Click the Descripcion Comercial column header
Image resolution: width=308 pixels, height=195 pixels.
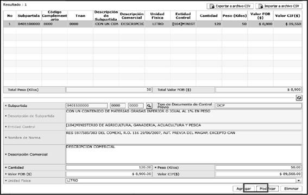click(132, 16)
